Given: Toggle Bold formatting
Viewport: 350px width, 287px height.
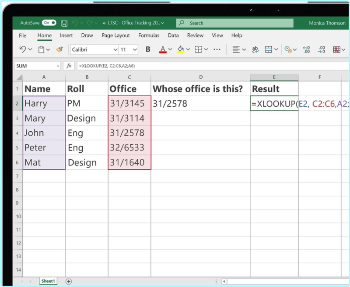Looking at the screenshot, I should [x=148, y=49].
